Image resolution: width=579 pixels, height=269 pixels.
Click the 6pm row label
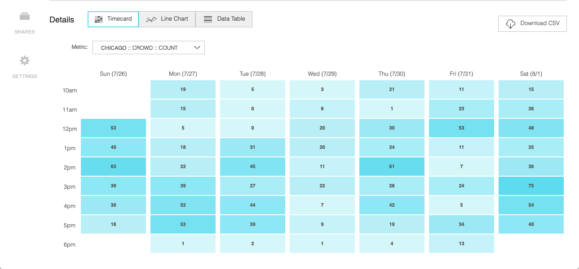tap(70, 245)
